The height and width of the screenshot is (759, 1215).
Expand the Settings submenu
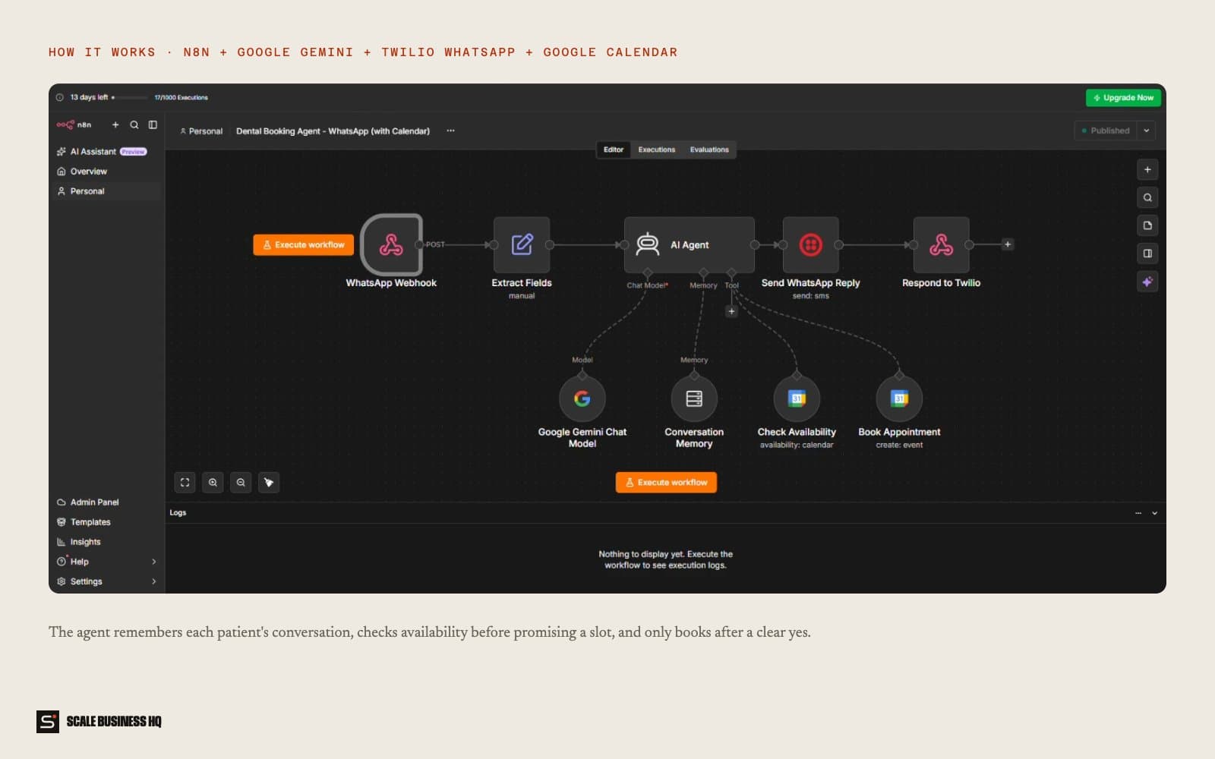point(154,581)
